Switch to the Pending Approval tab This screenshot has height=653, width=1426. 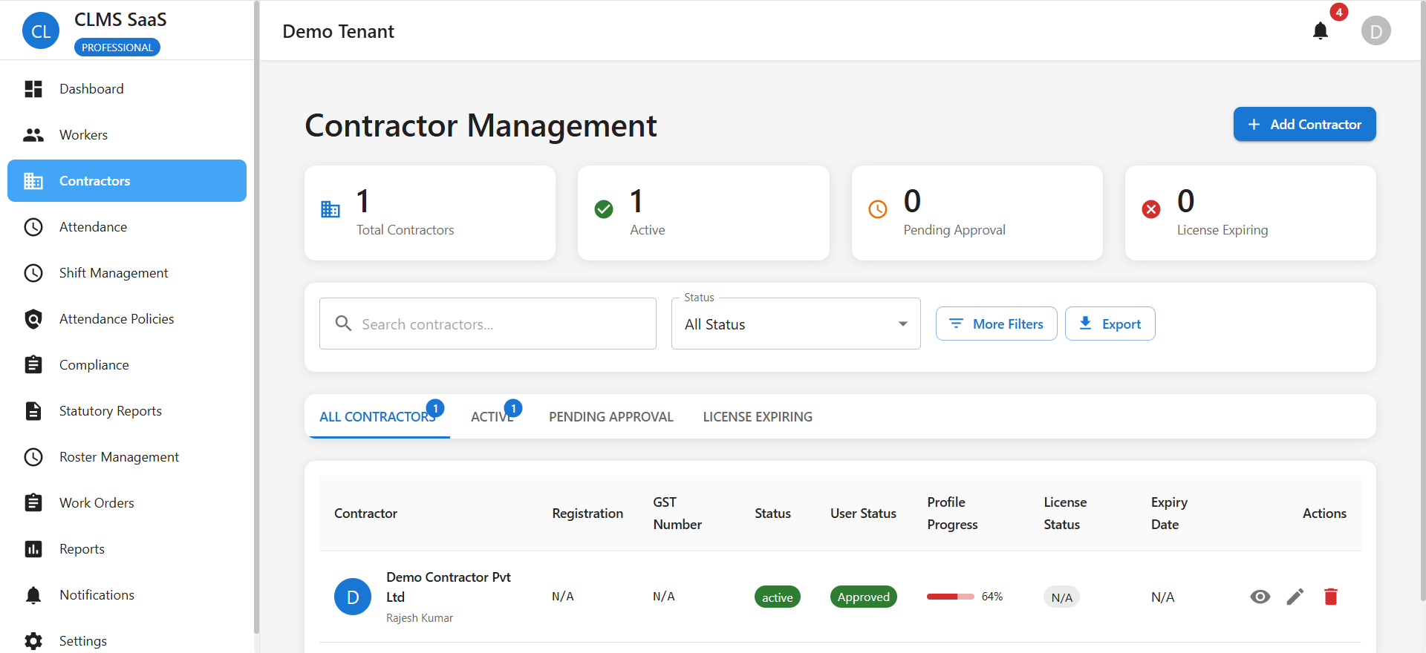click(x=611, y=417)
